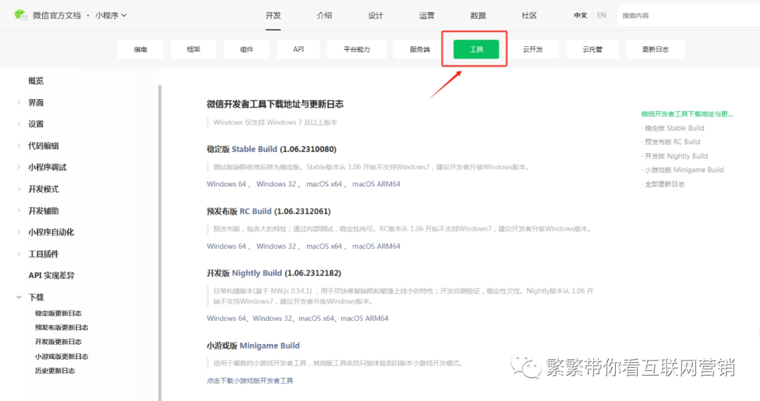Expand the 开发辅助 sidebar section arrow
This screenshot has height=401, width=760.
[19, 210]
